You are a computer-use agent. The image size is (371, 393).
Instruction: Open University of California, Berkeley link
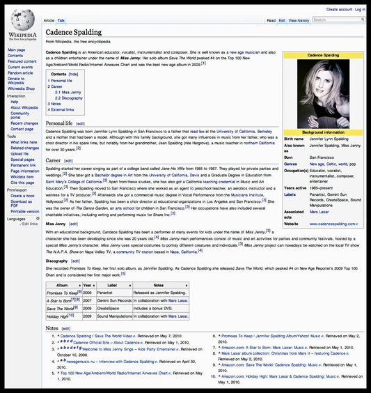244,132
